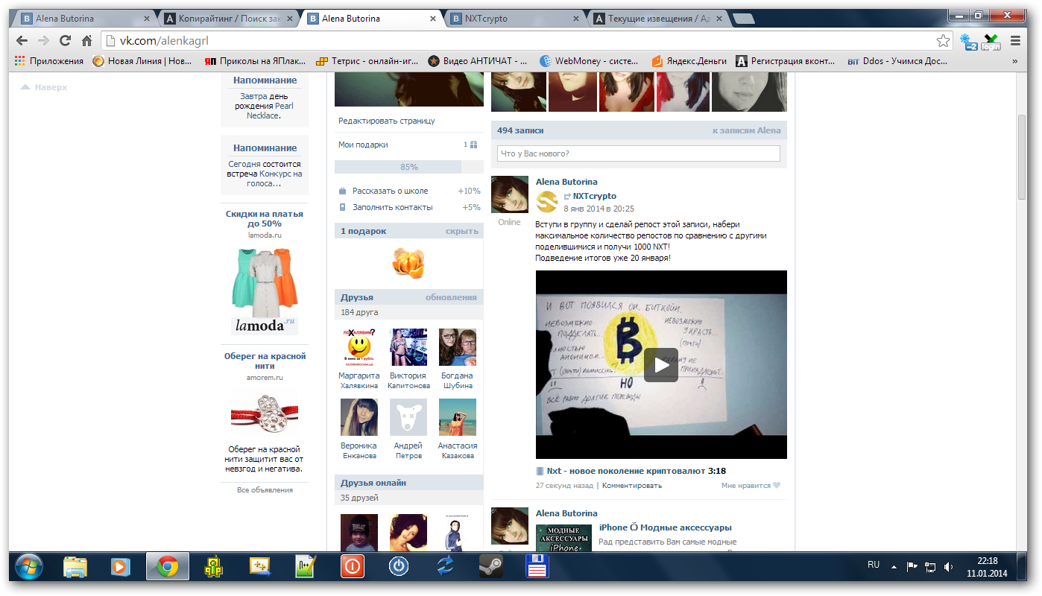Hide gifts with скрыть link

click(461, 231)
